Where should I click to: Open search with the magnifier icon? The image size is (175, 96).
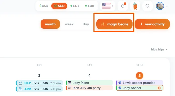[x=148, y=6]
